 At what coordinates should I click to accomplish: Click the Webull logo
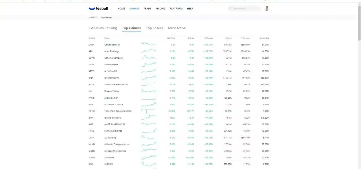(x=98, y=8)
